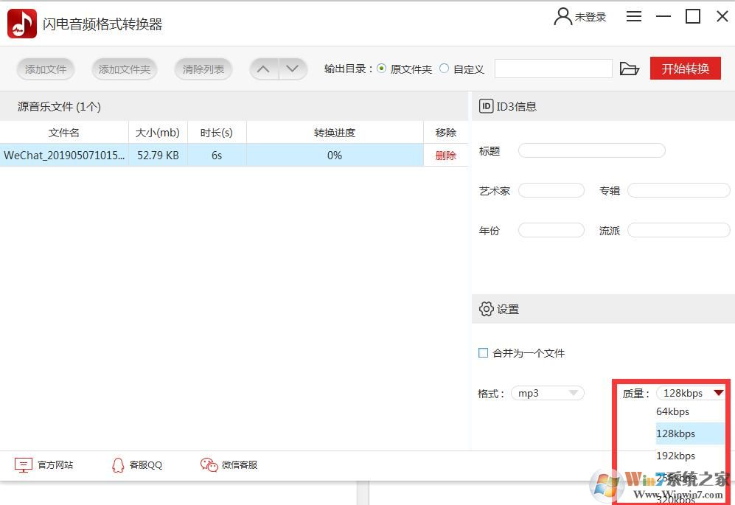Open the hamburger menu icon

tap(633, 16)
